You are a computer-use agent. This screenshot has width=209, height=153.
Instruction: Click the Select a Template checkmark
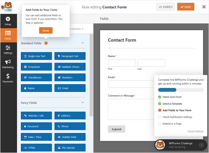click(160, 103)
